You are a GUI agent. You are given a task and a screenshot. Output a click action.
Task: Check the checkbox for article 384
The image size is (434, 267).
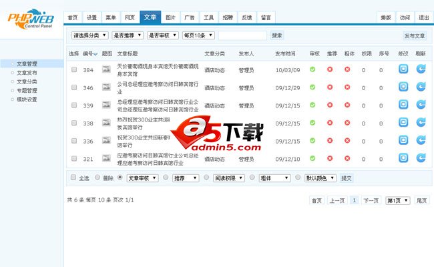pyautogui.click(x=74, y=69)
